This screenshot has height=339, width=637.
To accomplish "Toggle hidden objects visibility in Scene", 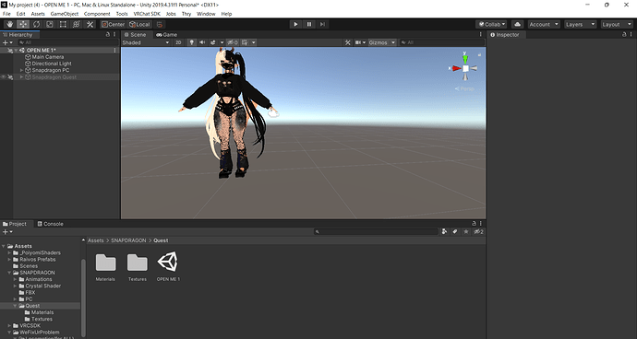I will click(233, 42).
